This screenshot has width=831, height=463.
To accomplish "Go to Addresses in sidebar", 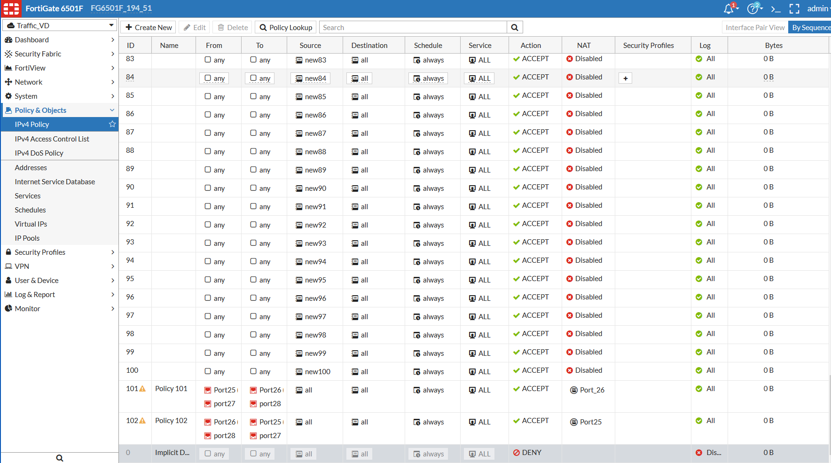I will point(31,168).
